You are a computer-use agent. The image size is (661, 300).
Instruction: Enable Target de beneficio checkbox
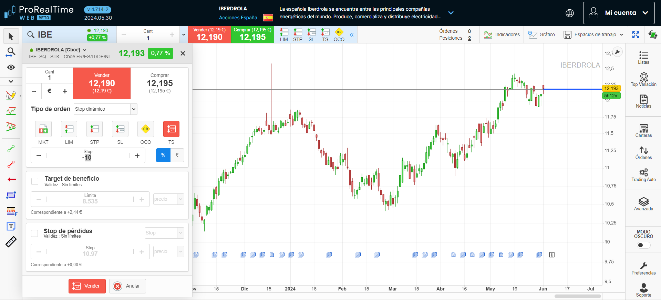coord(35,181)
